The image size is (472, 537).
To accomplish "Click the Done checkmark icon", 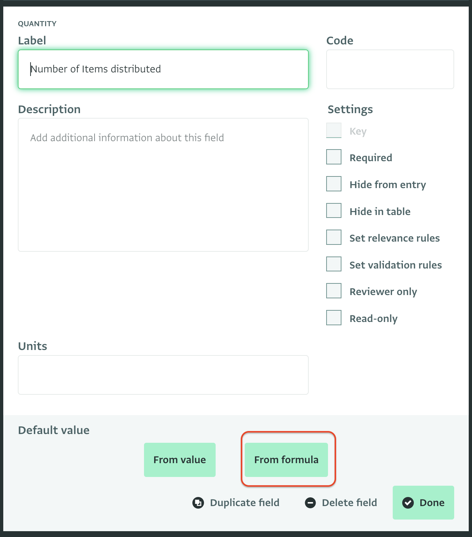I will [x=408, y=503].
